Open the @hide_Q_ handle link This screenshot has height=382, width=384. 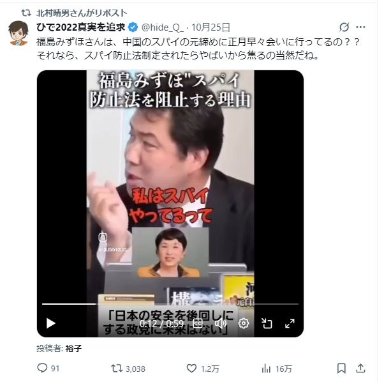coord(163,27)
